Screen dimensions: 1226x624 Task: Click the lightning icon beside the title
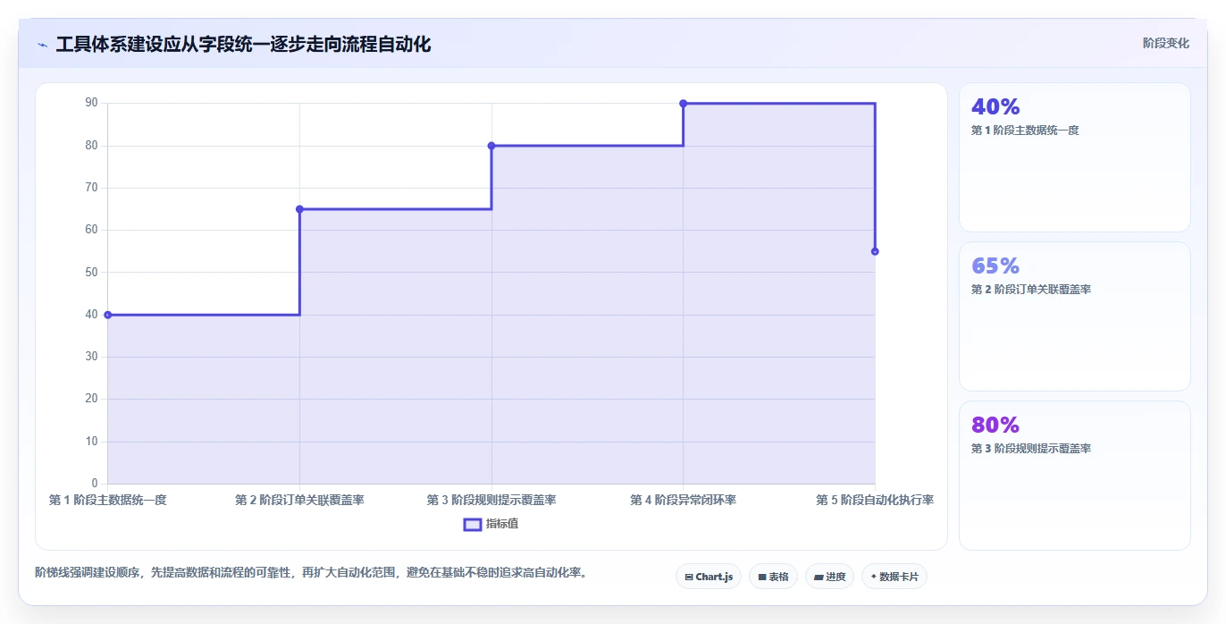point(43,45)
